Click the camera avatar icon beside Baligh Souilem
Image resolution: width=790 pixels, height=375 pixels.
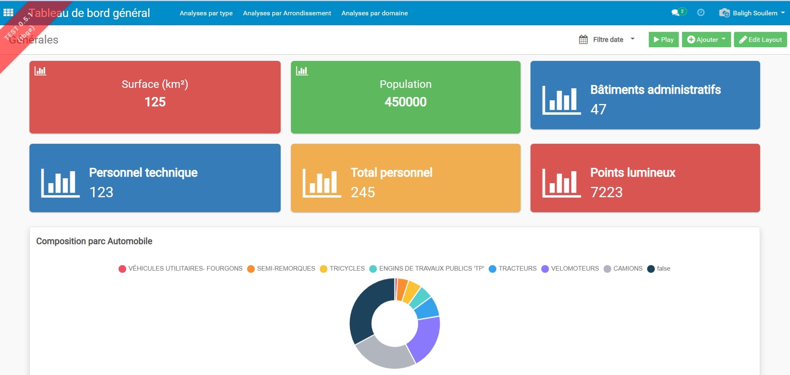724,13
